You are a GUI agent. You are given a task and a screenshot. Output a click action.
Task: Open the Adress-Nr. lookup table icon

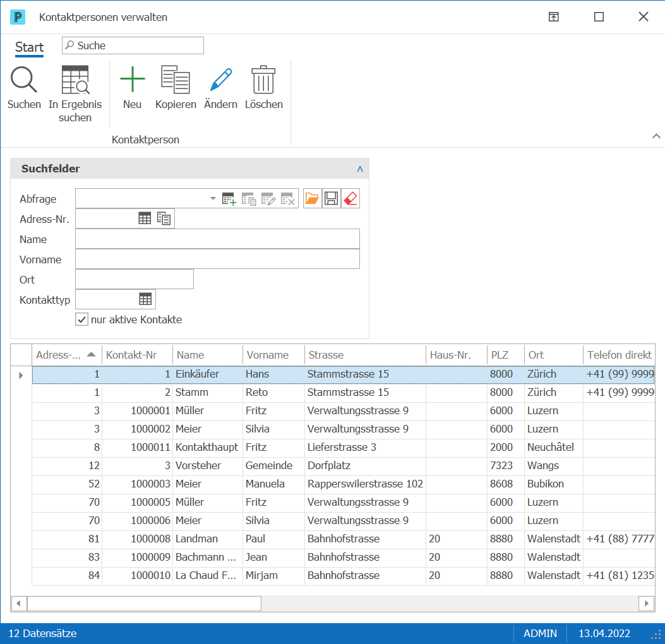point(145,218)
